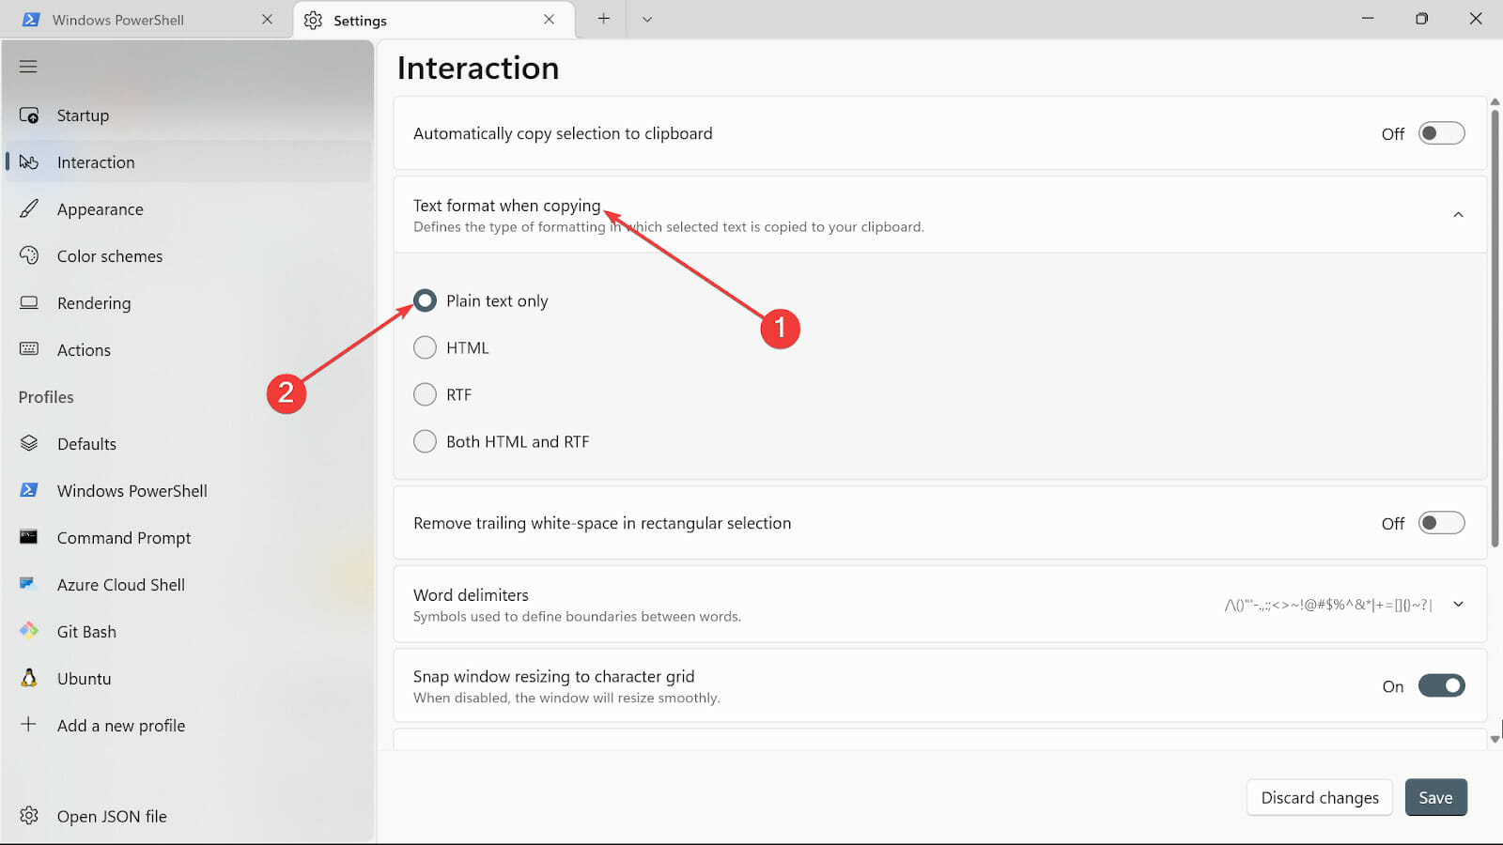Open the Actions settings page
This screenshot has width=1503, height=845.
click(x=188, y=350)
